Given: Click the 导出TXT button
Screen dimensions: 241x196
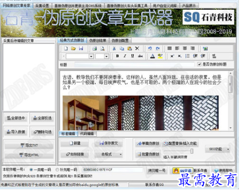Looking at the screenshot, I should (29, 146).
